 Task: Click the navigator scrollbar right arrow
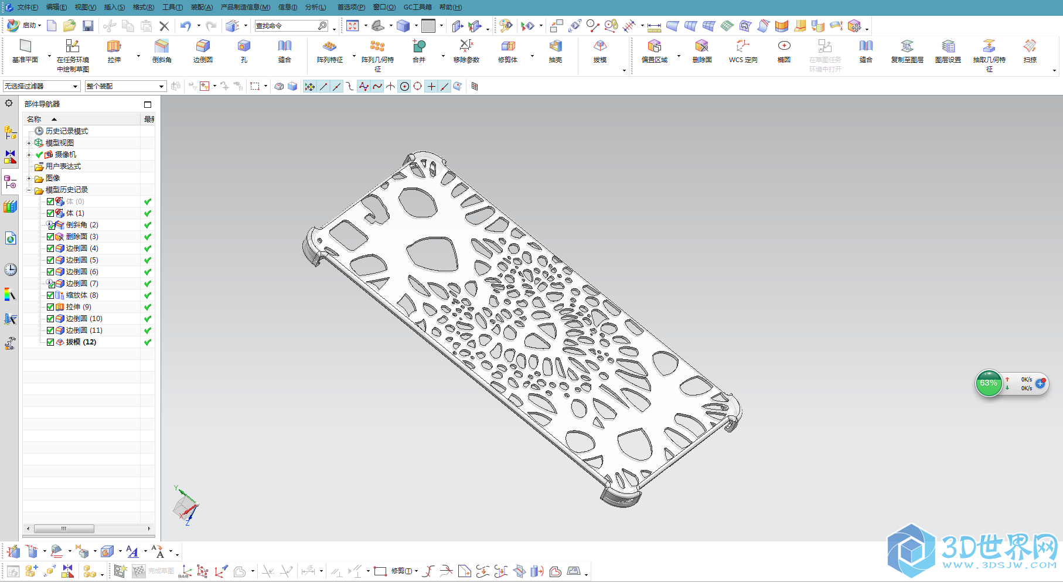pos(149,529)
